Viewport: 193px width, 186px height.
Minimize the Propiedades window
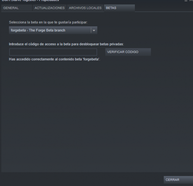pos(186,1)
